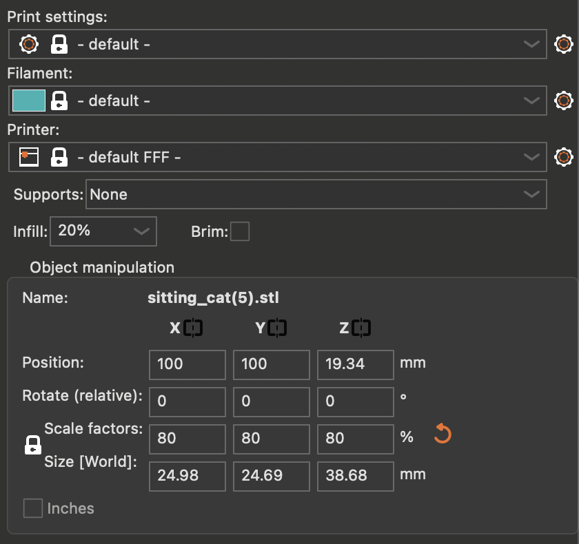Expand the Infill percentage dropdown
The height and width of the screenshot is (544, 579).
click(103, 231)
